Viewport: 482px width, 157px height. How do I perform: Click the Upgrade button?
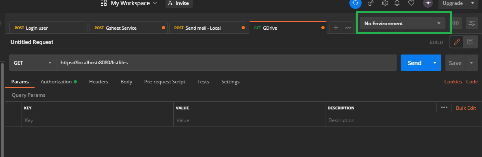coord(452,3)
